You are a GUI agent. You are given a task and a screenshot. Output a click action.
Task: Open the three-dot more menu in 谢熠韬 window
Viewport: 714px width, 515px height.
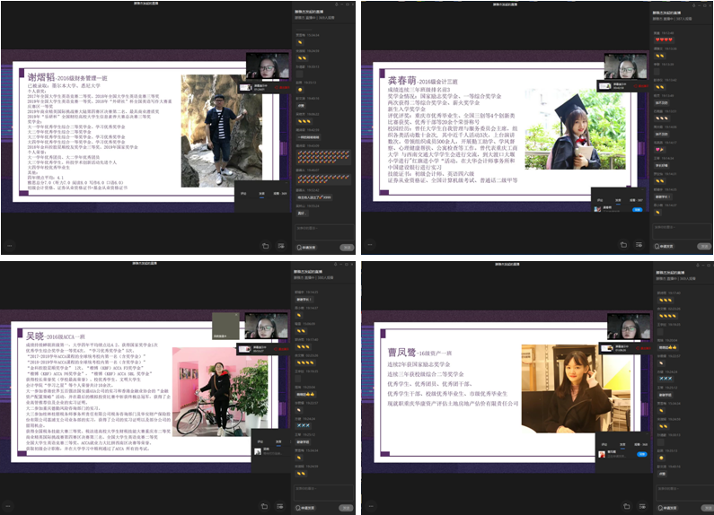coord(11,244)
